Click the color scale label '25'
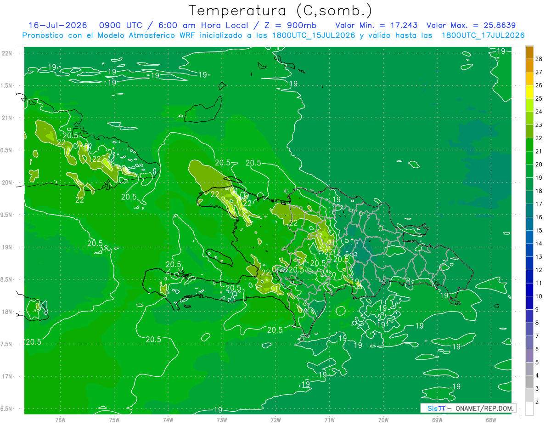551x426 pixels. tap(539, 98)
